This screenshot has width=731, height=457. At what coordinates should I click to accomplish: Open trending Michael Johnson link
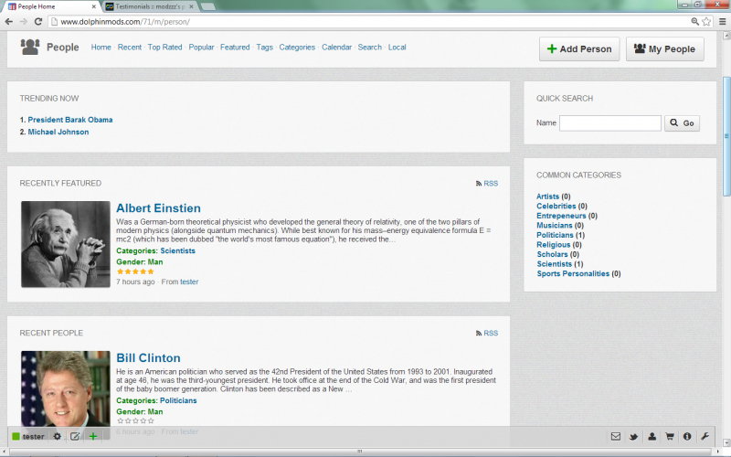[x=58, y=132]
